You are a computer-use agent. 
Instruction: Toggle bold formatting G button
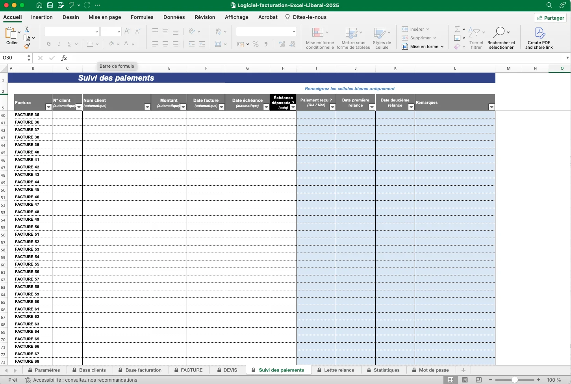[x=49, y=44]
